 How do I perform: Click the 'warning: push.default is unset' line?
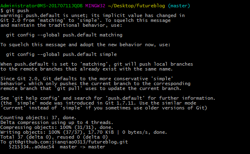coord(92,15)
